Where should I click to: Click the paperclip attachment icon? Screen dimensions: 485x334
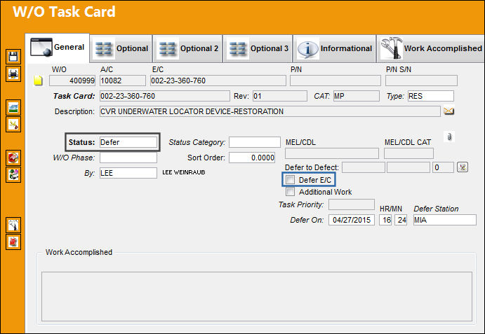449,137
